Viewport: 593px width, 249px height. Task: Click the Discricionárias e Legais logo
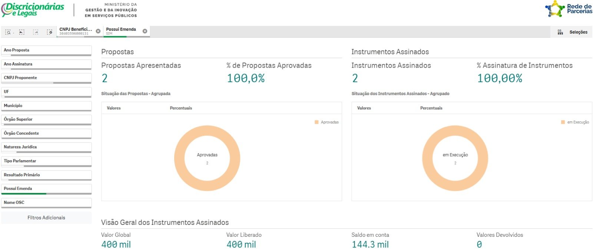pos(33,10)
